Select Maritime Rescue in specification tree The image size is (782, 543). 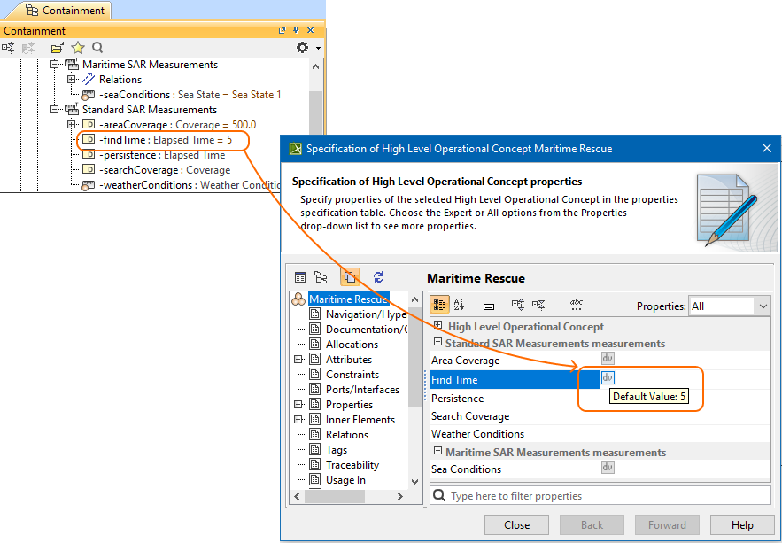tap(348, 299)
